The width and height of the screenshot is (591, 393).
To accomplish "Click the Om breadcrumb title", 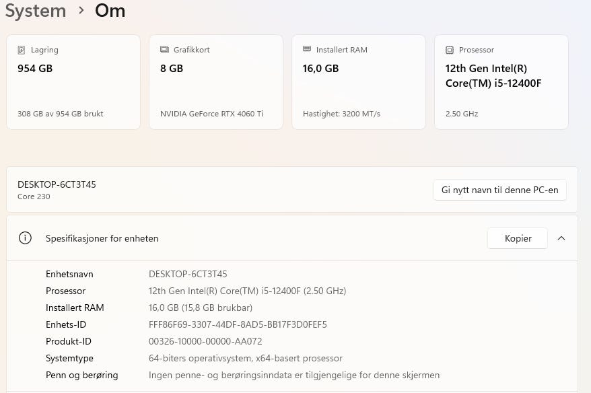I will click(110, 11).
